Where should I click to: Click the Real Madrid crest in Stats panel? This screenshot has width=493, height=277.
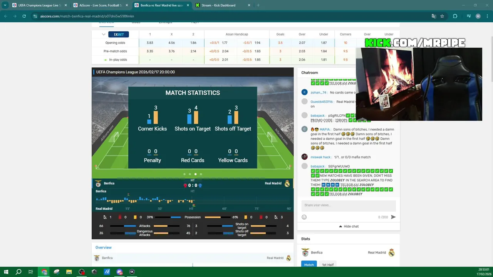391,252
